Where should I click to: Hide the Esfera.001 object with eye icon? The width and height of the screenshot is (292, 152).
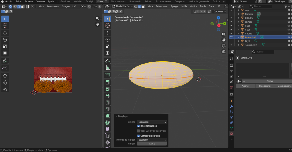point(289,37)
